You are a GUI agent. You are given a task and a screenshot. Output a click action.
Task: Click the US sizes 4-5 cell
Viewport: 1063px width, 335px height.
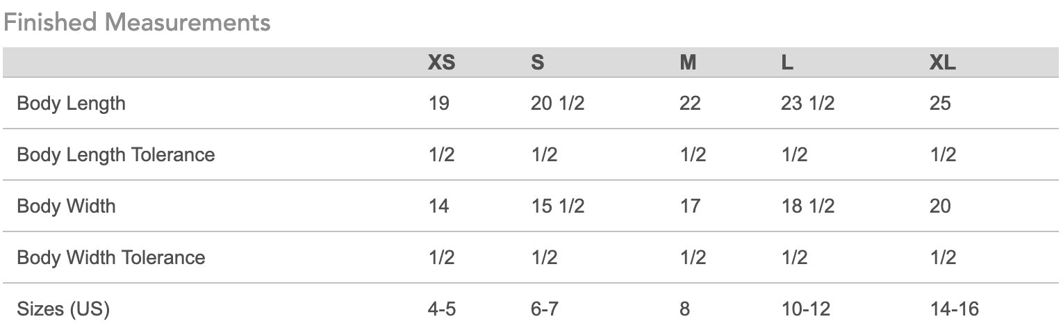coord(442,309)
